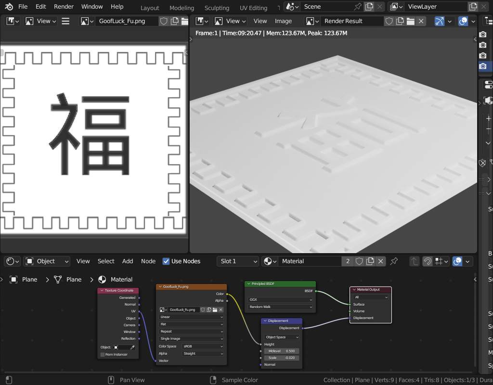Unlink the Render Result image with X

coord(421,21)
